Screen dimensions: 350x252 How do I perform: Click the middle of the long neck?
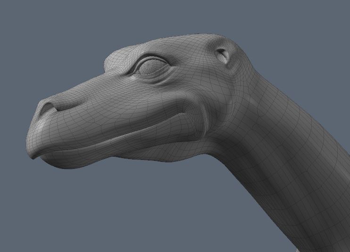tap(278, 156)
